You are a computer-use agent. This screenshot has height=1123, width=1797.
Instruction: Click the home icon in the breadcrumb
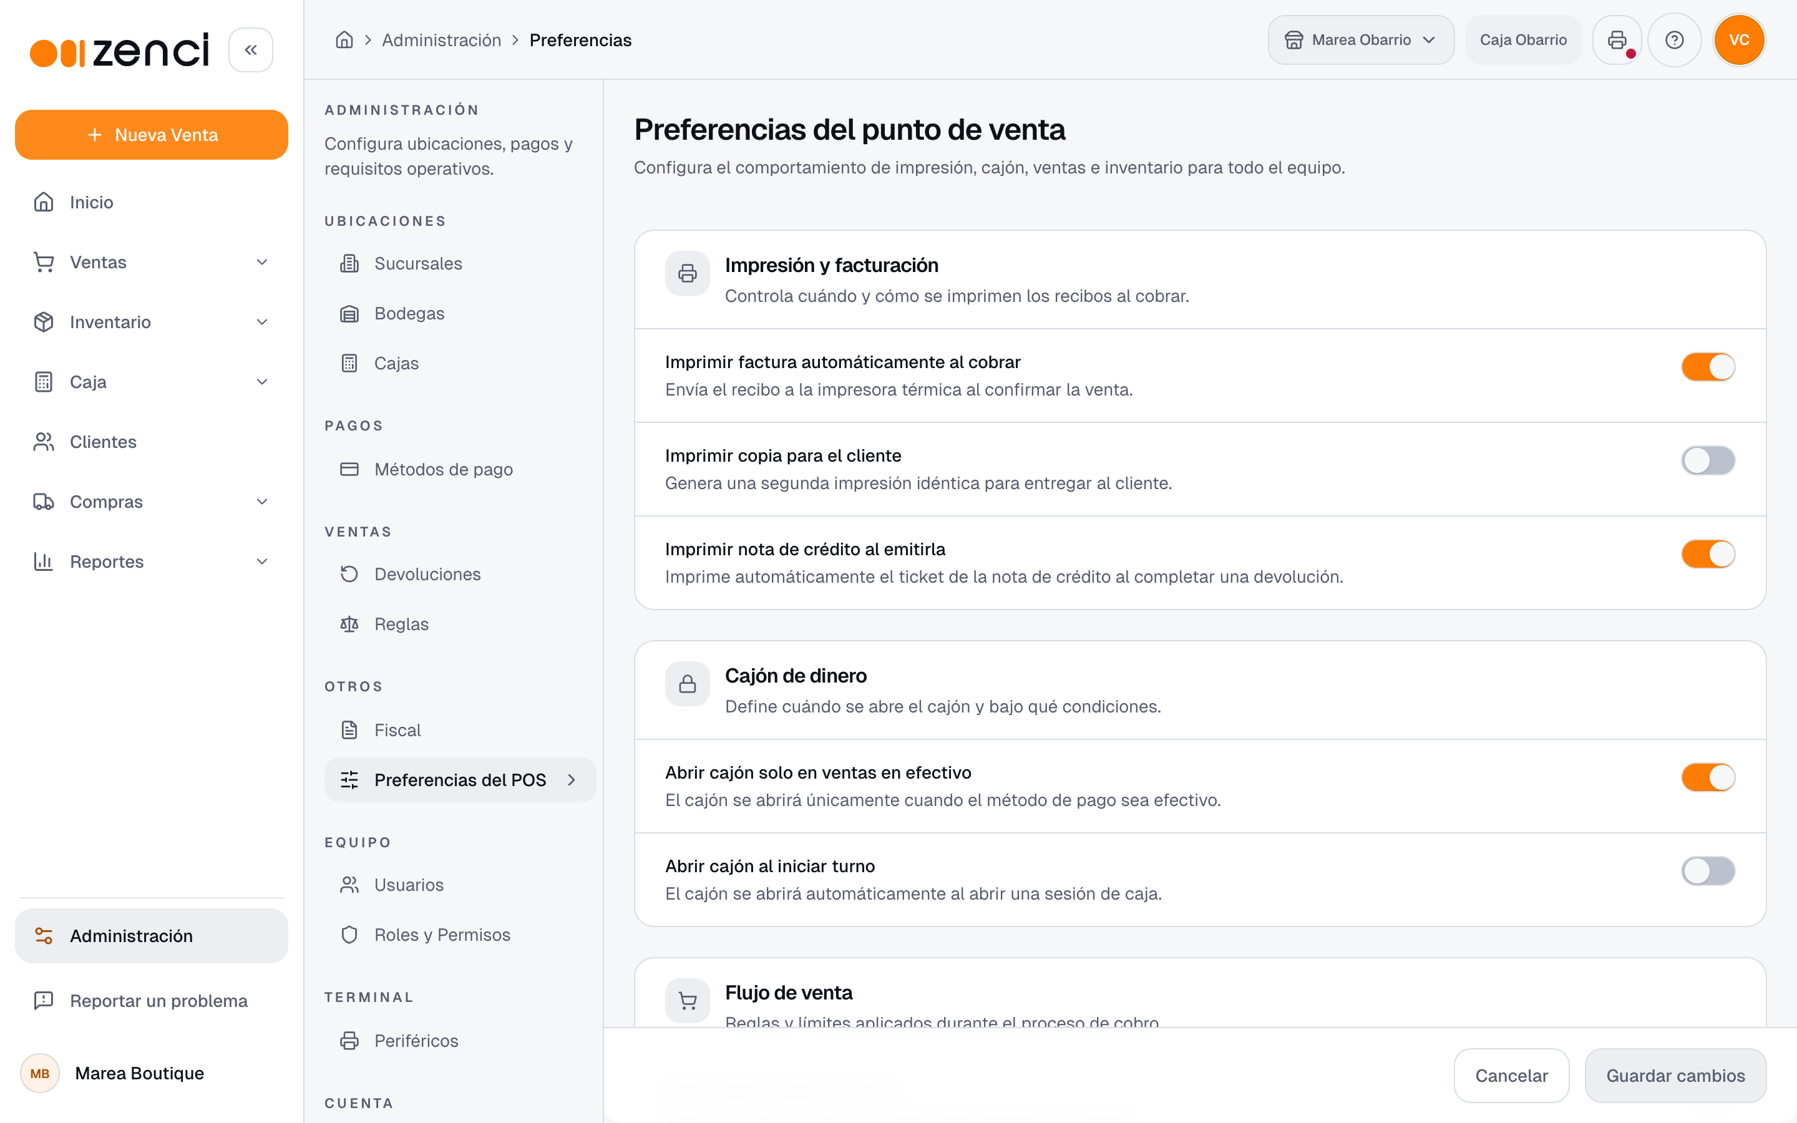[344, 40]
